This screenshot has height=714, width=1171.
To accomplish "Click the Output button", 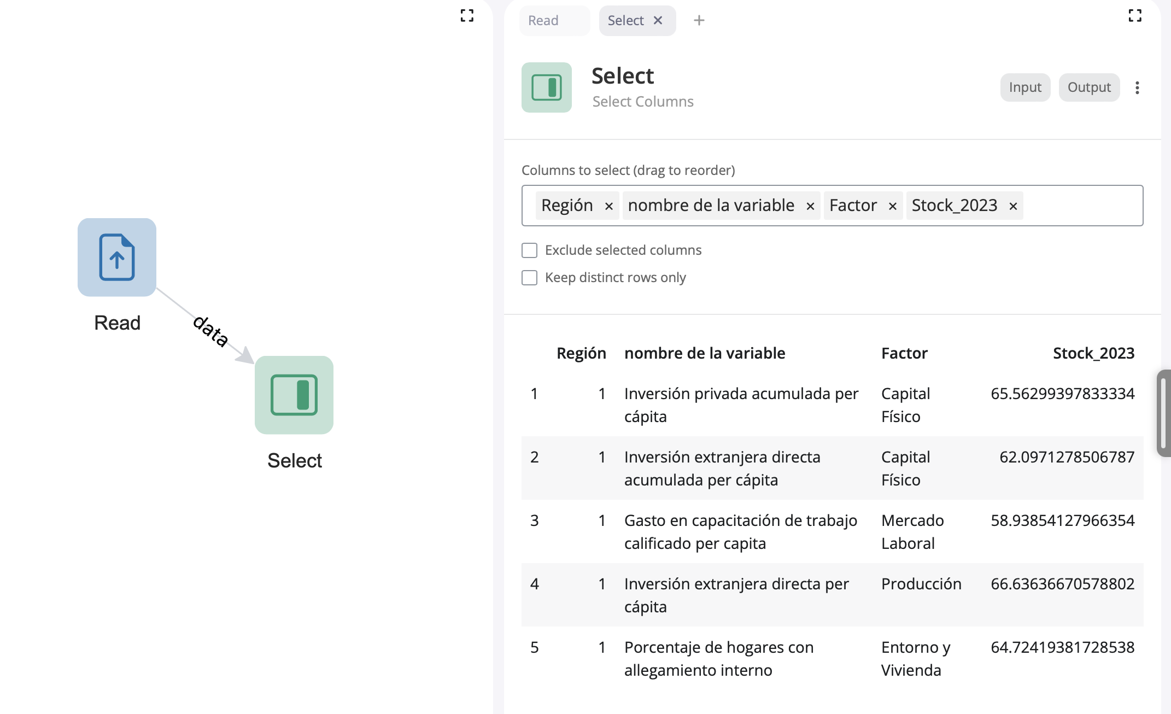I will 1089,87.
